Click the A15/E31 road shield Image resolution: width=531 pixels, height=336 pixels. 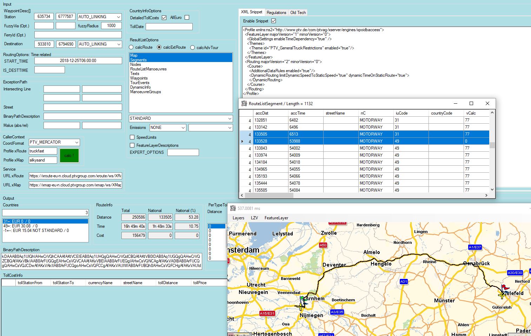point(267,313)
